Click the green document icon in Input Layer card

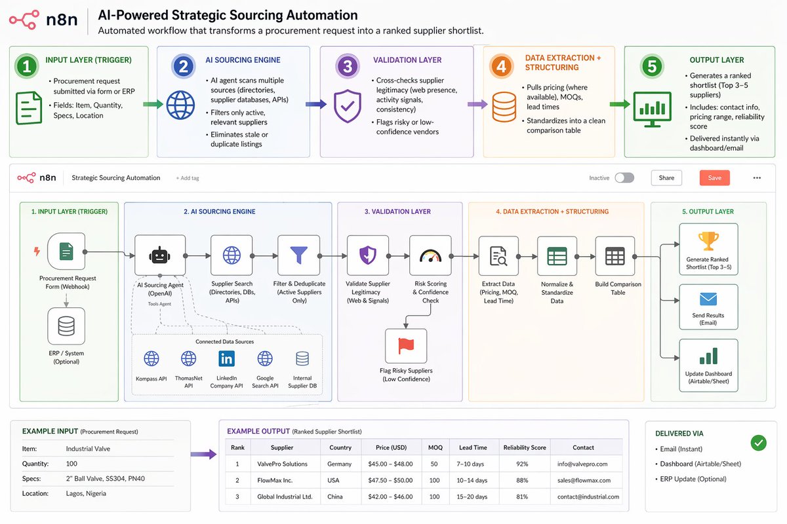coord(28,108)
